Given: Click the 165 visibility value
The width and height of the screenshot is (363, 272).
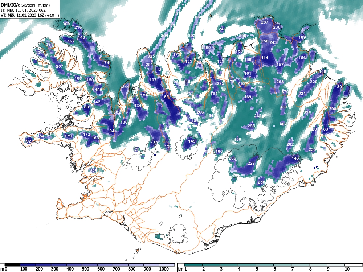Looking at the screenshot, I should tap(95, 138).
